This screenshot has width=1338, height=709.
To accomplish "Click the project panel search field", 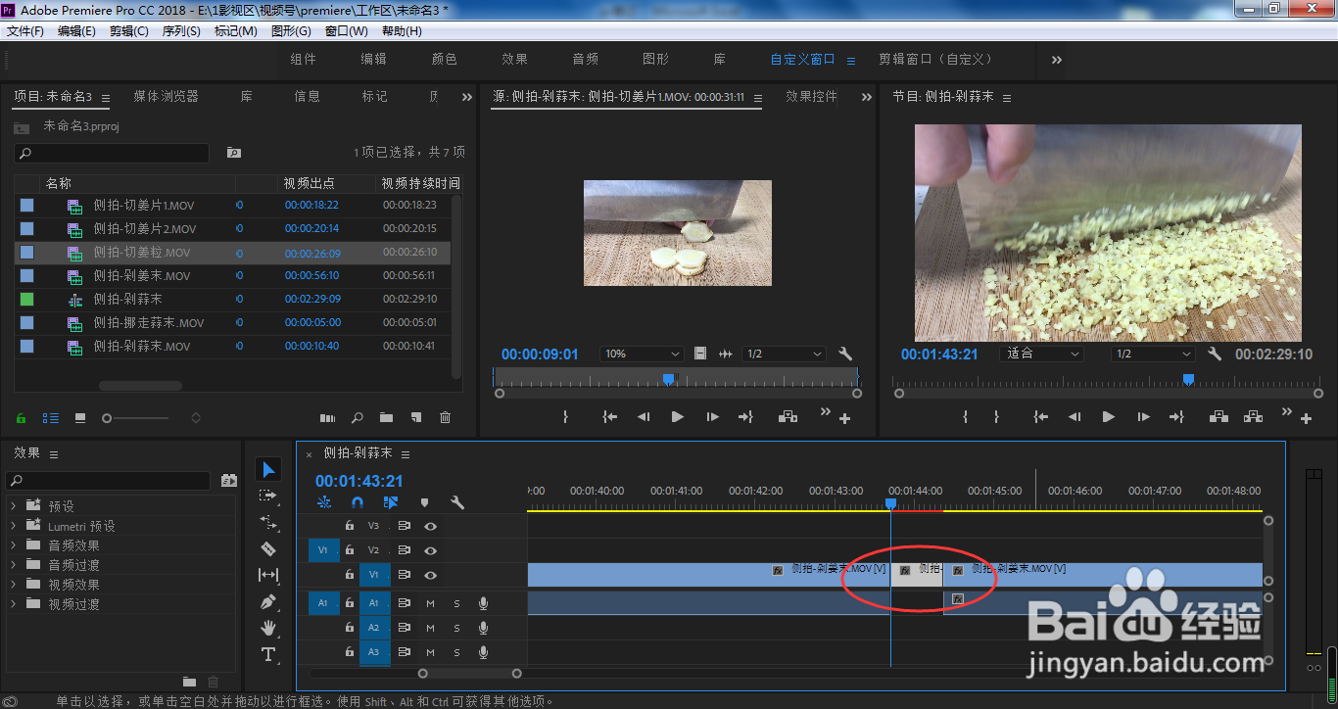I will click(112, 153).
